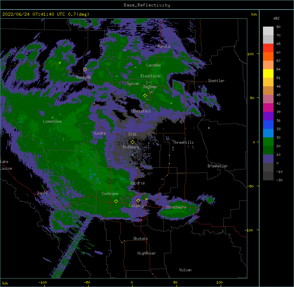
Task: Click the Drumheller label
Action: tap(218, 166)
